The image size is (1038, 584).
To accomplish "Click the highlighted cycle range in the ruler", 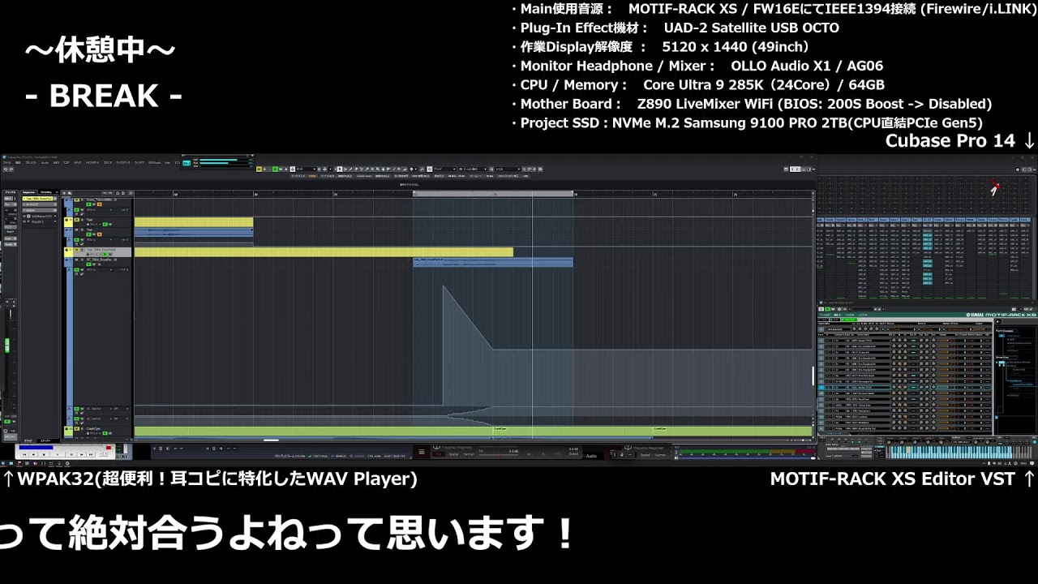I will 493,193.
